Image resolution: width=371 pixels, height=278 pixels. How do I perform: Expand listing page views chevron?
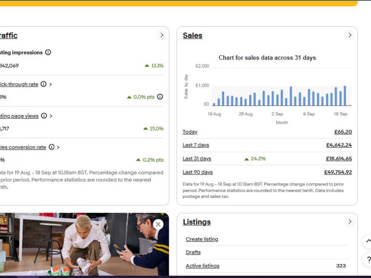[x=51, y=116]
